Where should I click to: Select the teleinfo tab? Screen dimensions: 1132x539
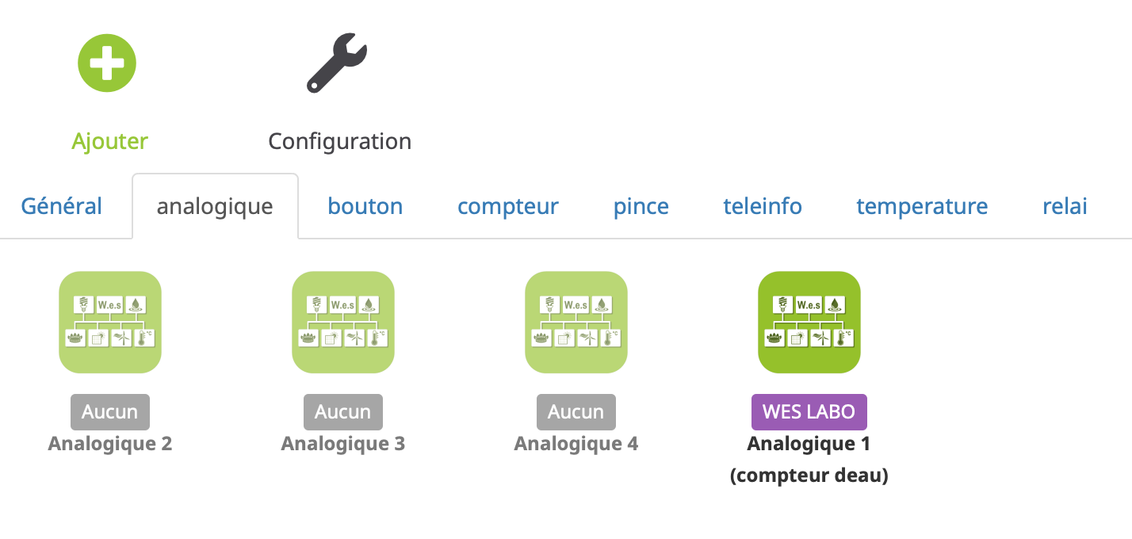(x=763, y=206)
